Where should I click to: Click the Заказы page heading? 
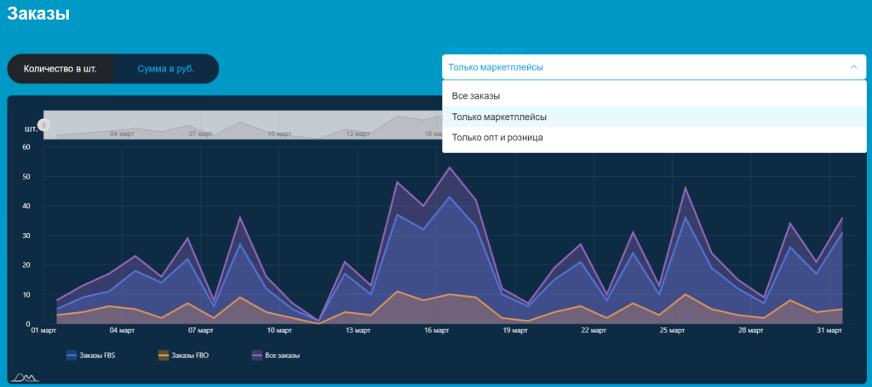coord(38,14)
